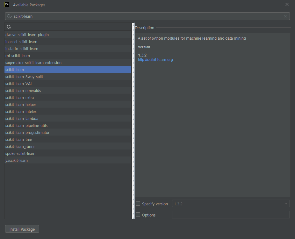Screen dimensions: 295x239
Task: Select rnl-scikit-learn package
Action: (x=68, y=56)
